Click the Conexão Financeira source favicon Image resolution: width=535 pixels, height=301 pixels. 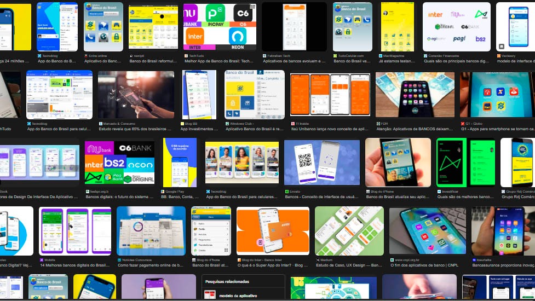[x=425, y=56]
